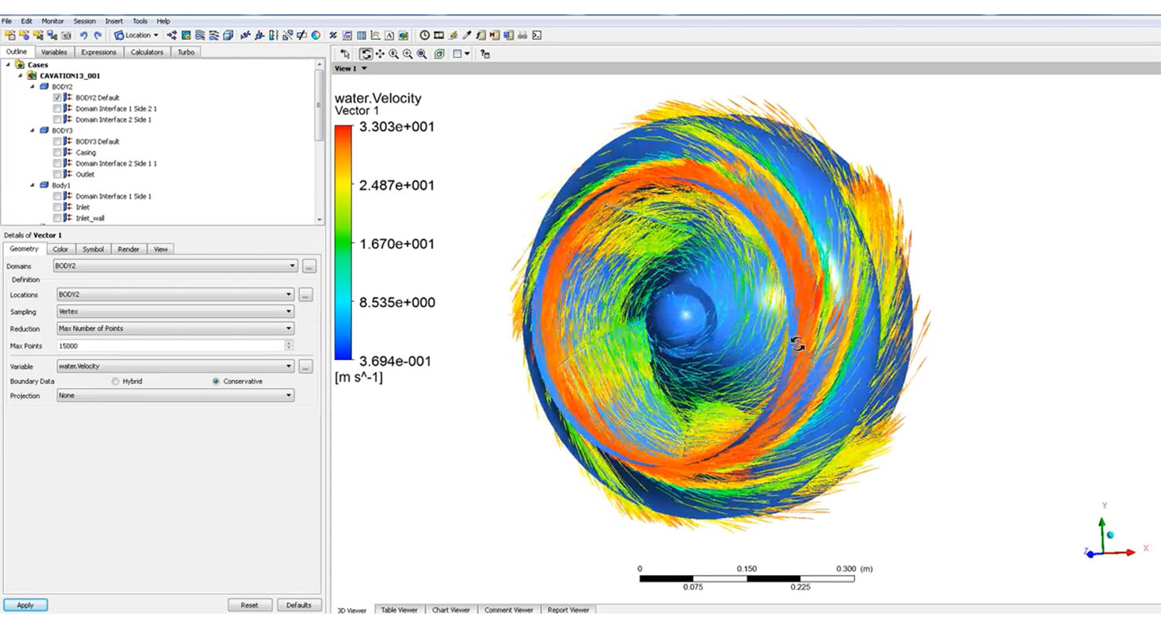Click the Apply button
Viewport: 1161px width, 627px height.
click(25, 605)
